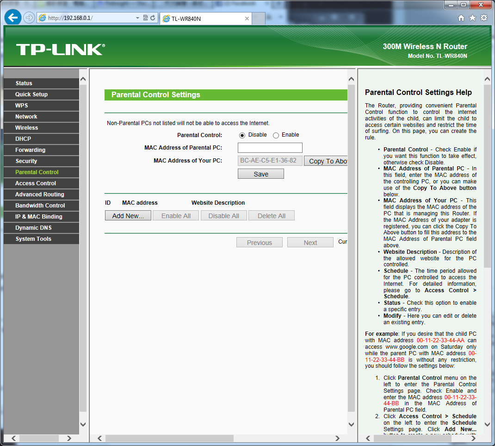The image size is (495, 446).
Task: Go to Access Control menu
Action: (36, 183)
